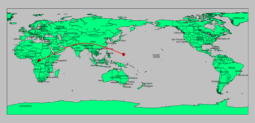Viewport: 255px width, 123px height.
Task: Select the Cape Town city marker
Action: tap(38, 82)
